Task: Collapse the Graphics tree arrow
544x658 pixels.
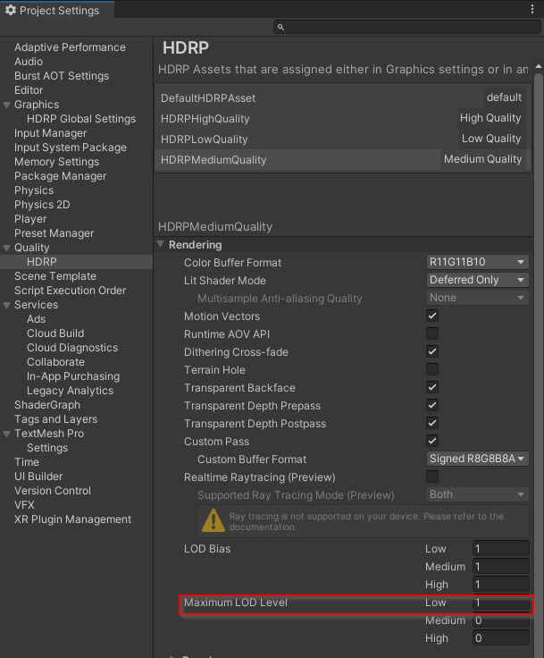Action: point(7,105)
